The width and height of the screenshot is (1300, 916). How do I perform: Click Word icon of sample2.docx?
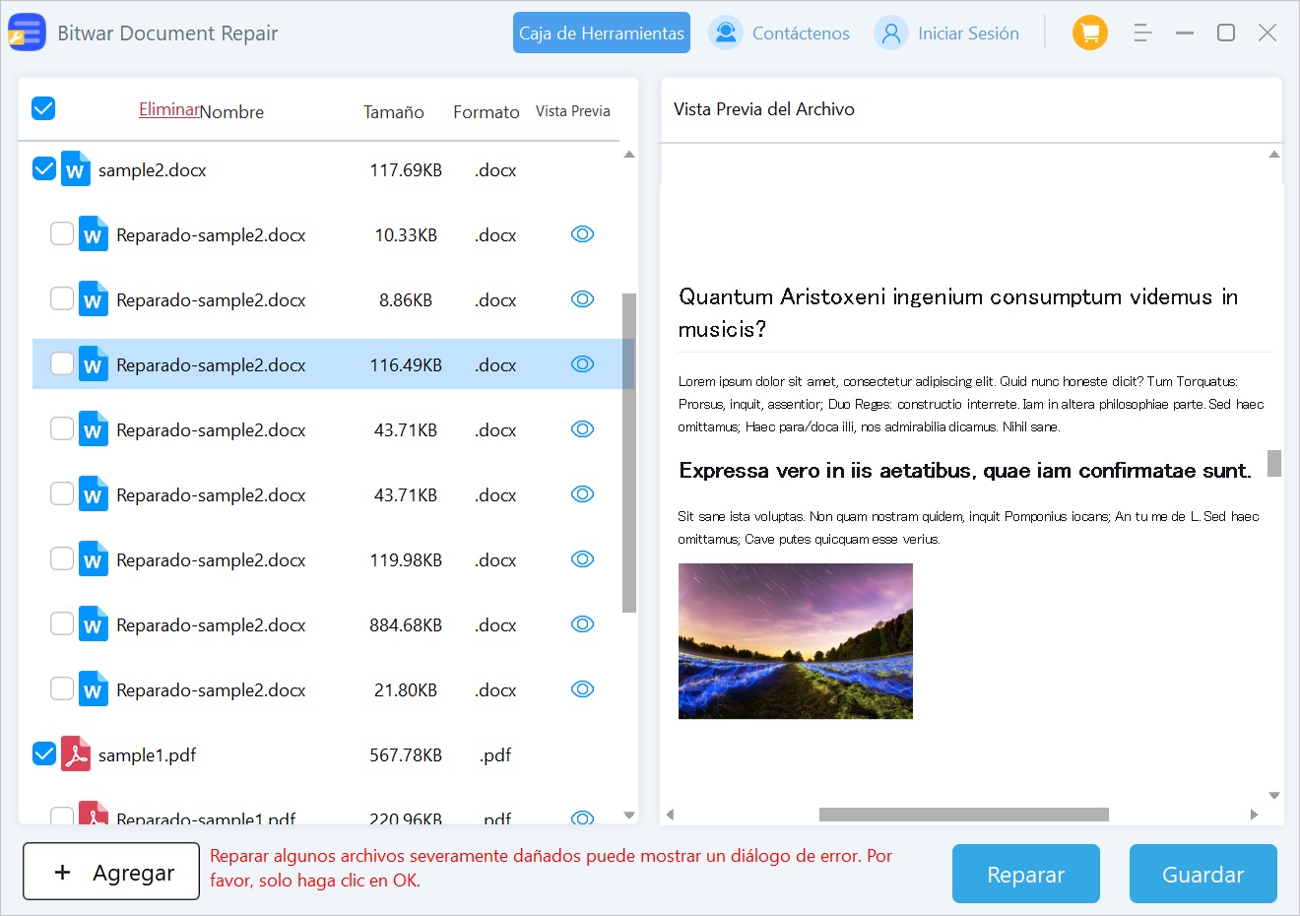76,169
